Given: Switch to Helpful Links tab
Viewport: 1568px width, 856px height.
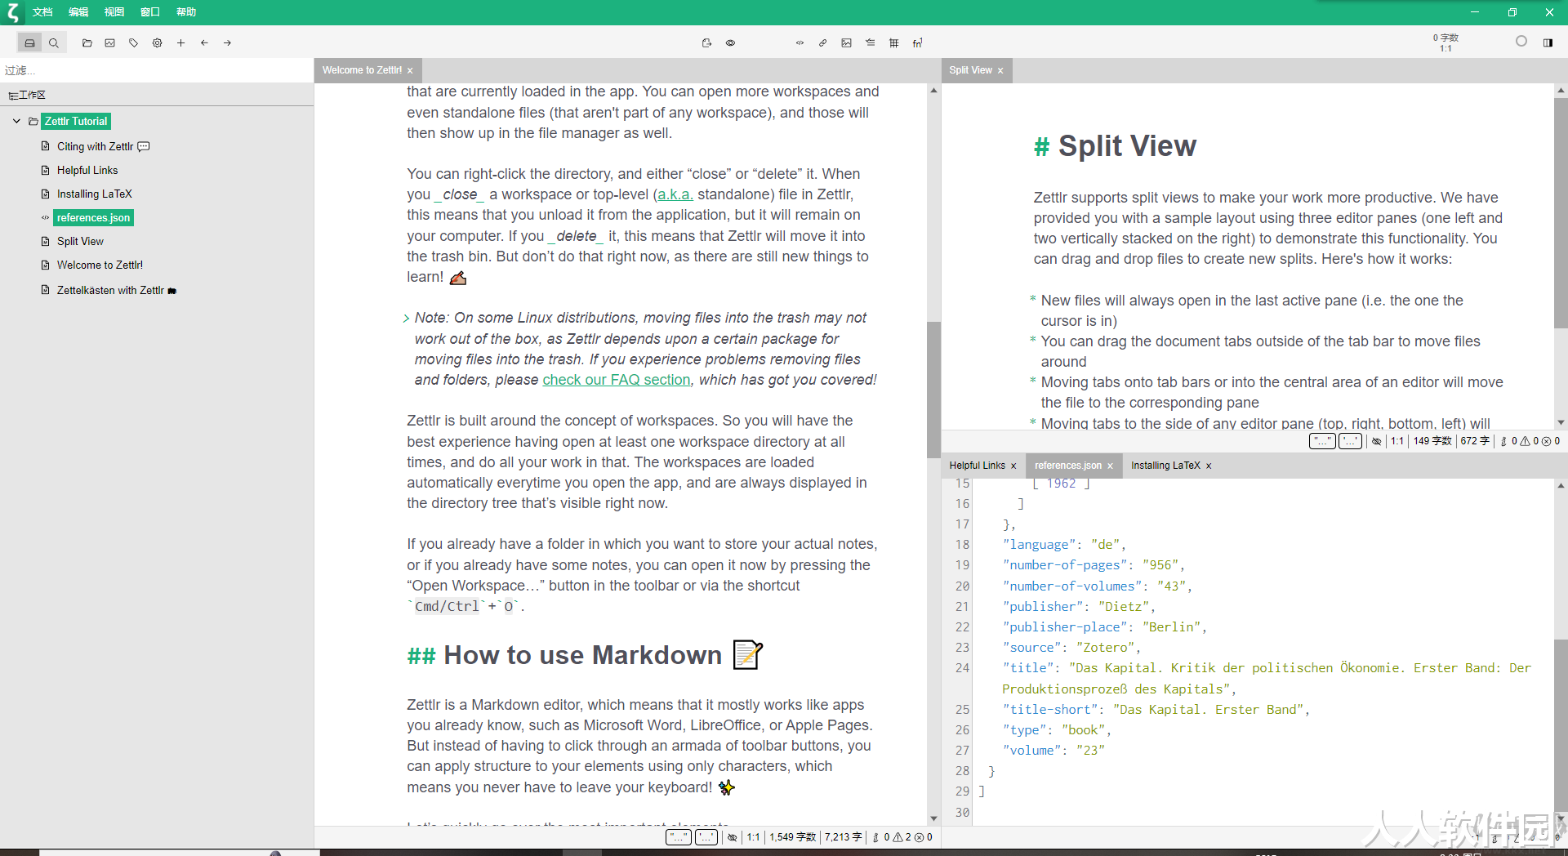Looking at the screenshot, I should point(977,466).
